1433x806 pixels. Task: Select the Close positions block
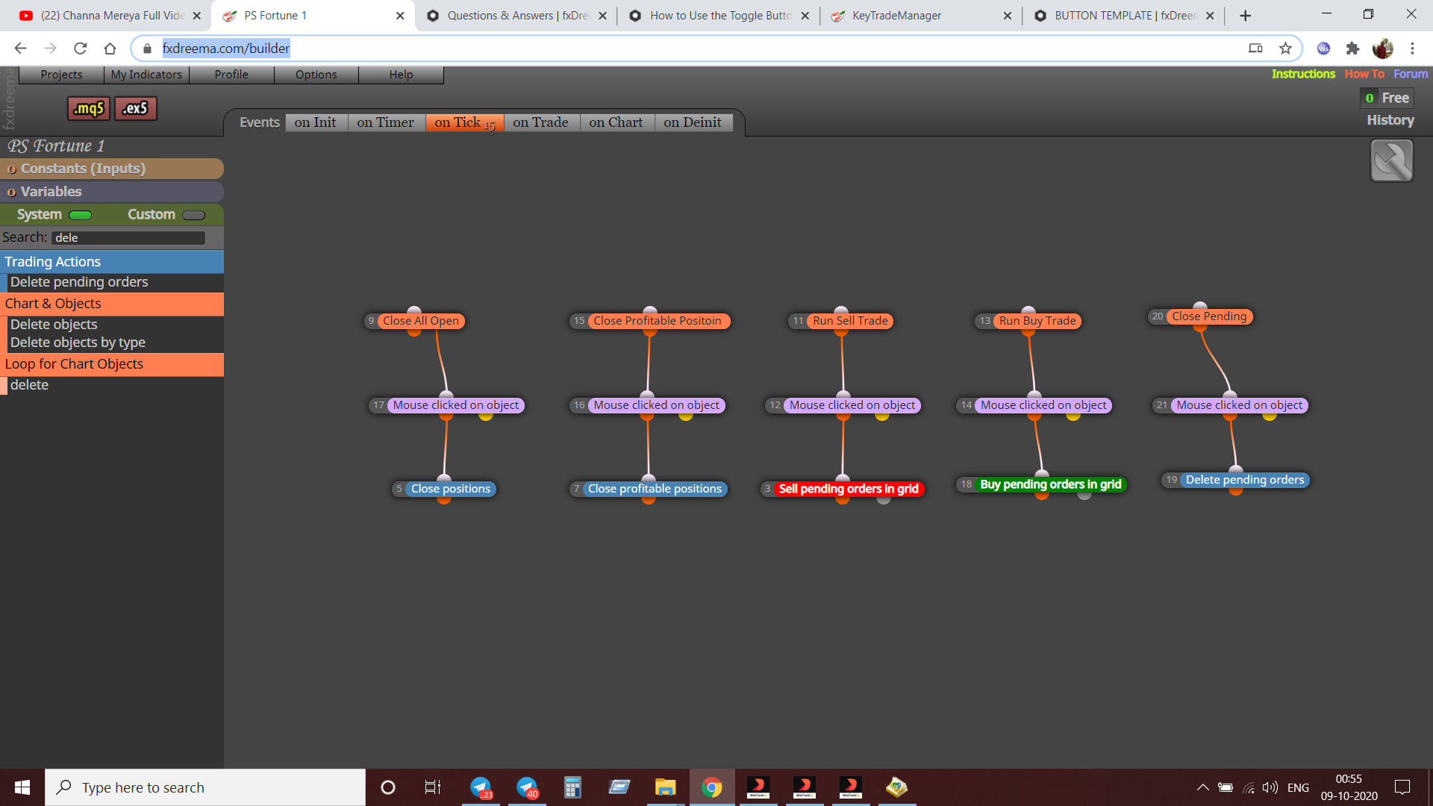coord(450,489)
